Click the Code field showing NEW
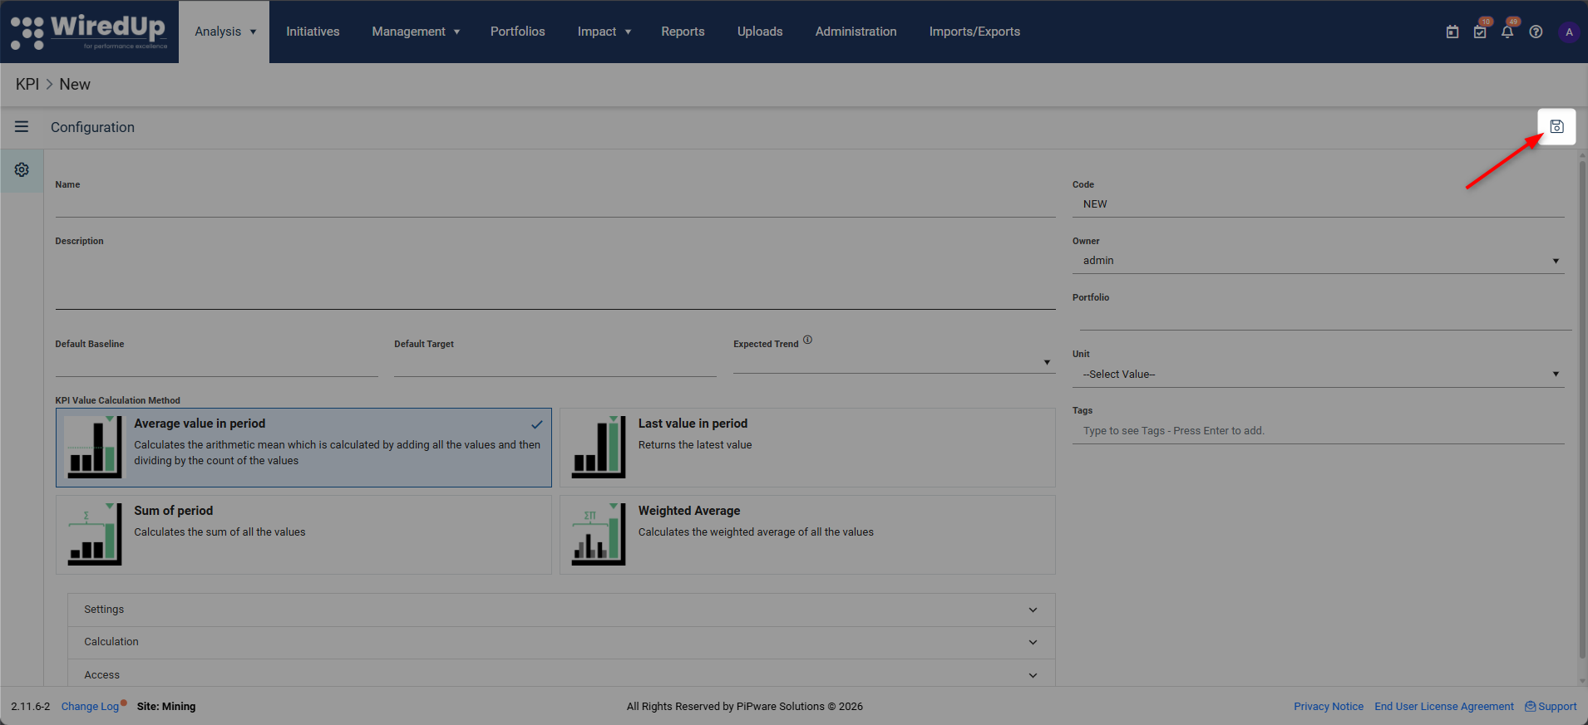 coord(1319,204)
